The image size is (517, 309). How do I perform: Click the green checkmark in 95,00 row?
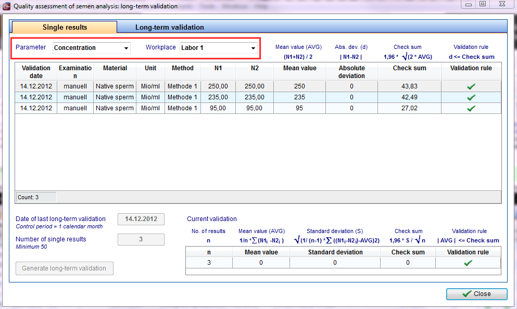point(471,108)
